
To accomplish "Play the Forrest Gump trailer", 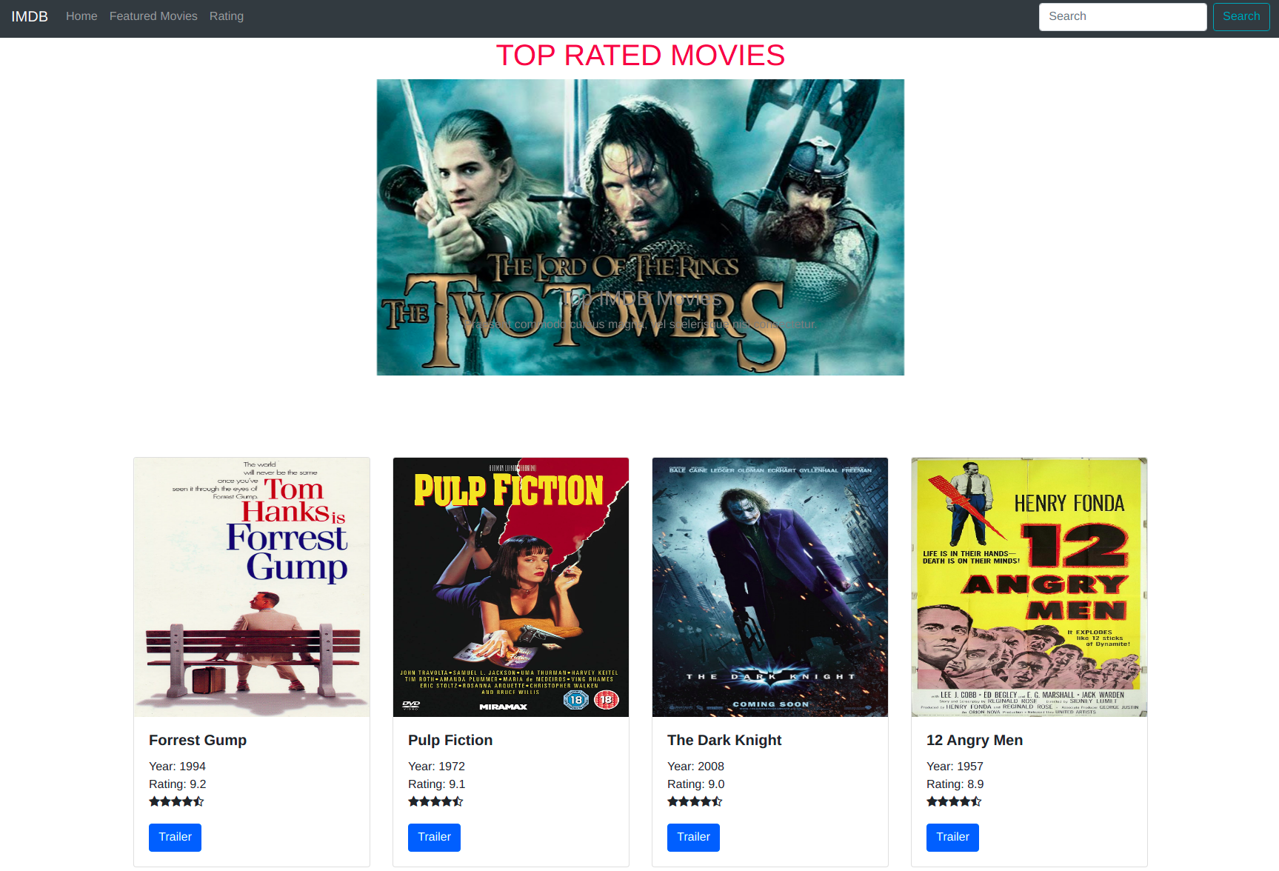I will click(x=175, y=838).
